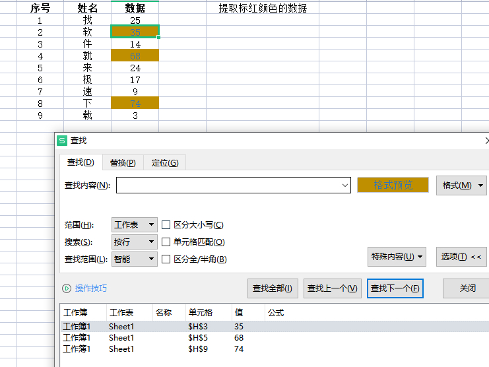Select result row $H$5 with value 68
489x367 pixels.
click(x=275, y=338)
